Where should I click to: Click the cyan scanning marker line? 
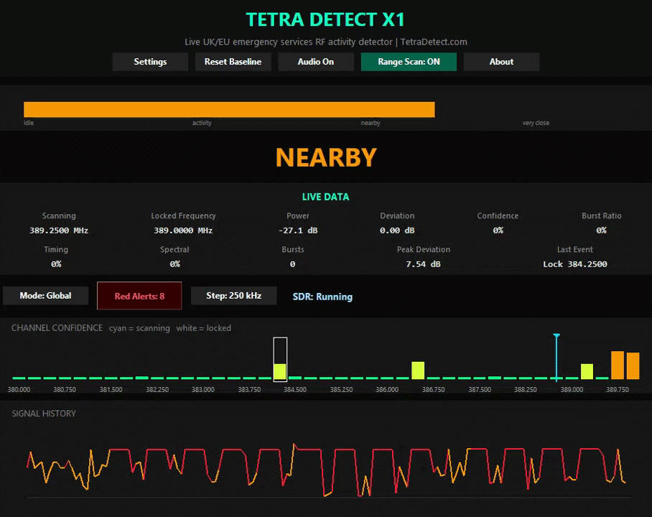pos(556,358)
